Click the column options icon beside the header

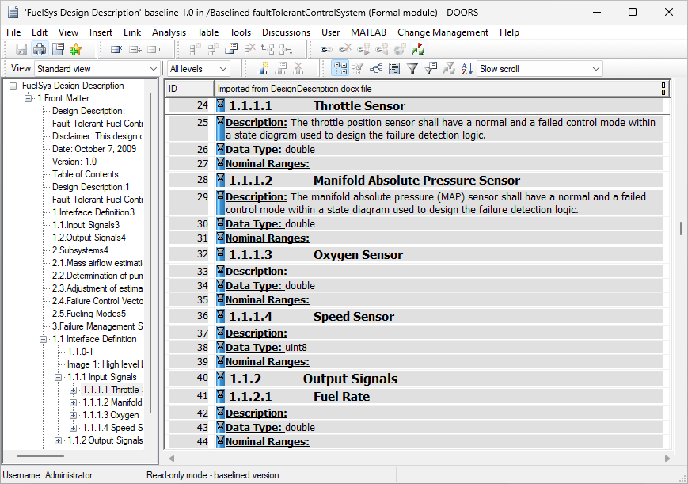pos(663,89)
